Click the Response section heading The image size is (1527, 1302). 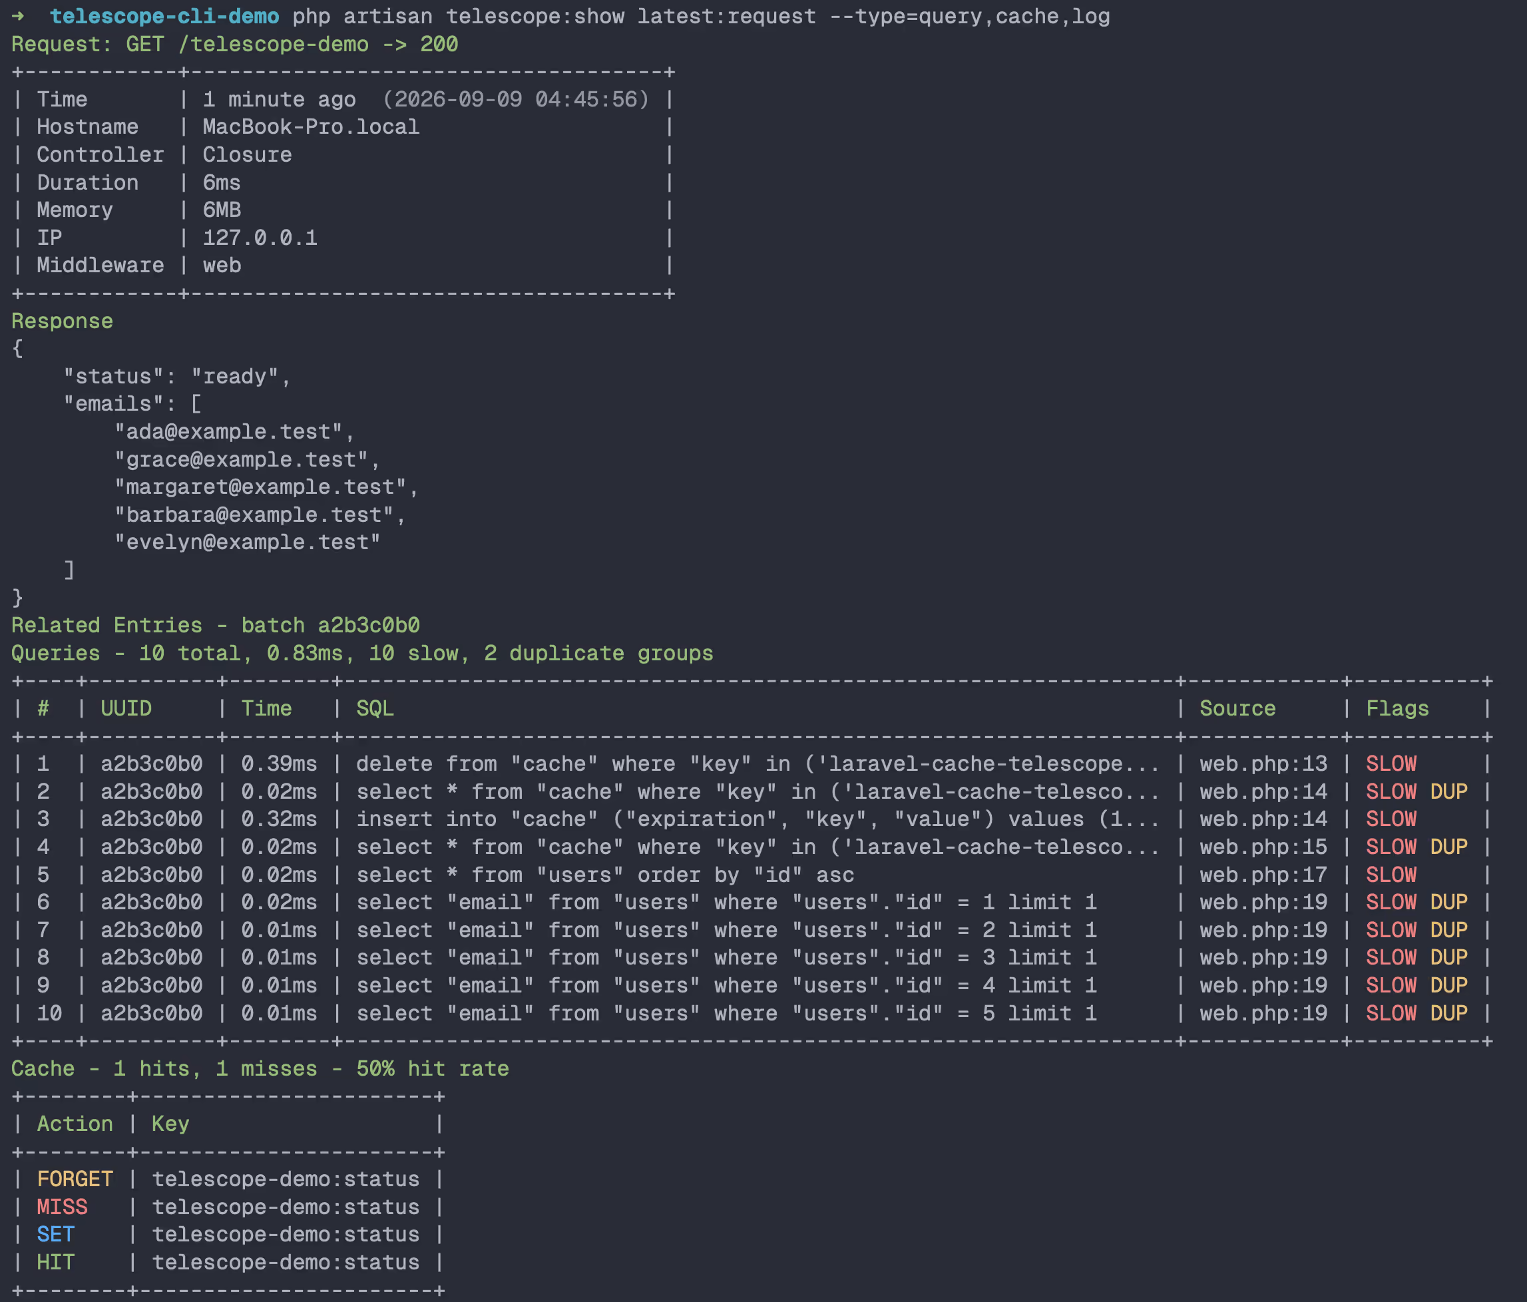(x=62, y=322)
